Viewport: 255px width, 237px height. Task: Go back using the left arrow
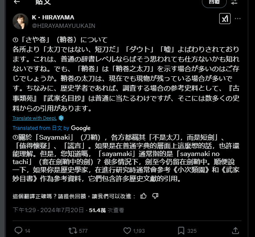coord(17,2)
